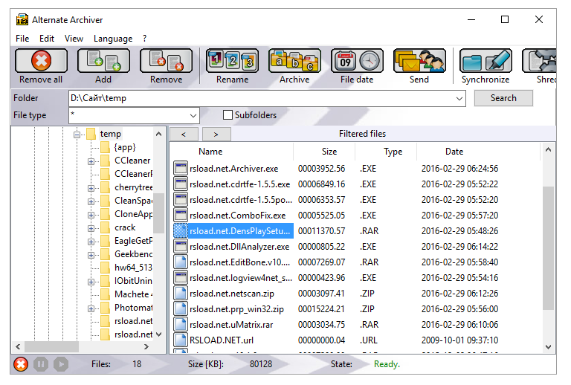Click the rsload.net.netscan.zip file icon
Screen dimensions: 571x385
[x=180, y=294]
